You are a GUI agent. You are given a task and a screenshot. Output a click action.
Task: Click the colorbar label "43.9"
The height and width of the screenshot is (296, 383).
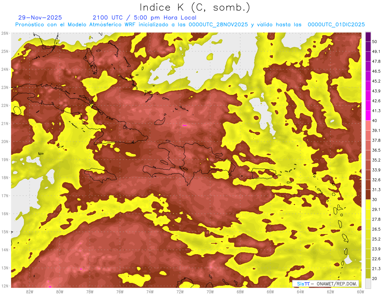pyautogui.click(x=376, y=91)
